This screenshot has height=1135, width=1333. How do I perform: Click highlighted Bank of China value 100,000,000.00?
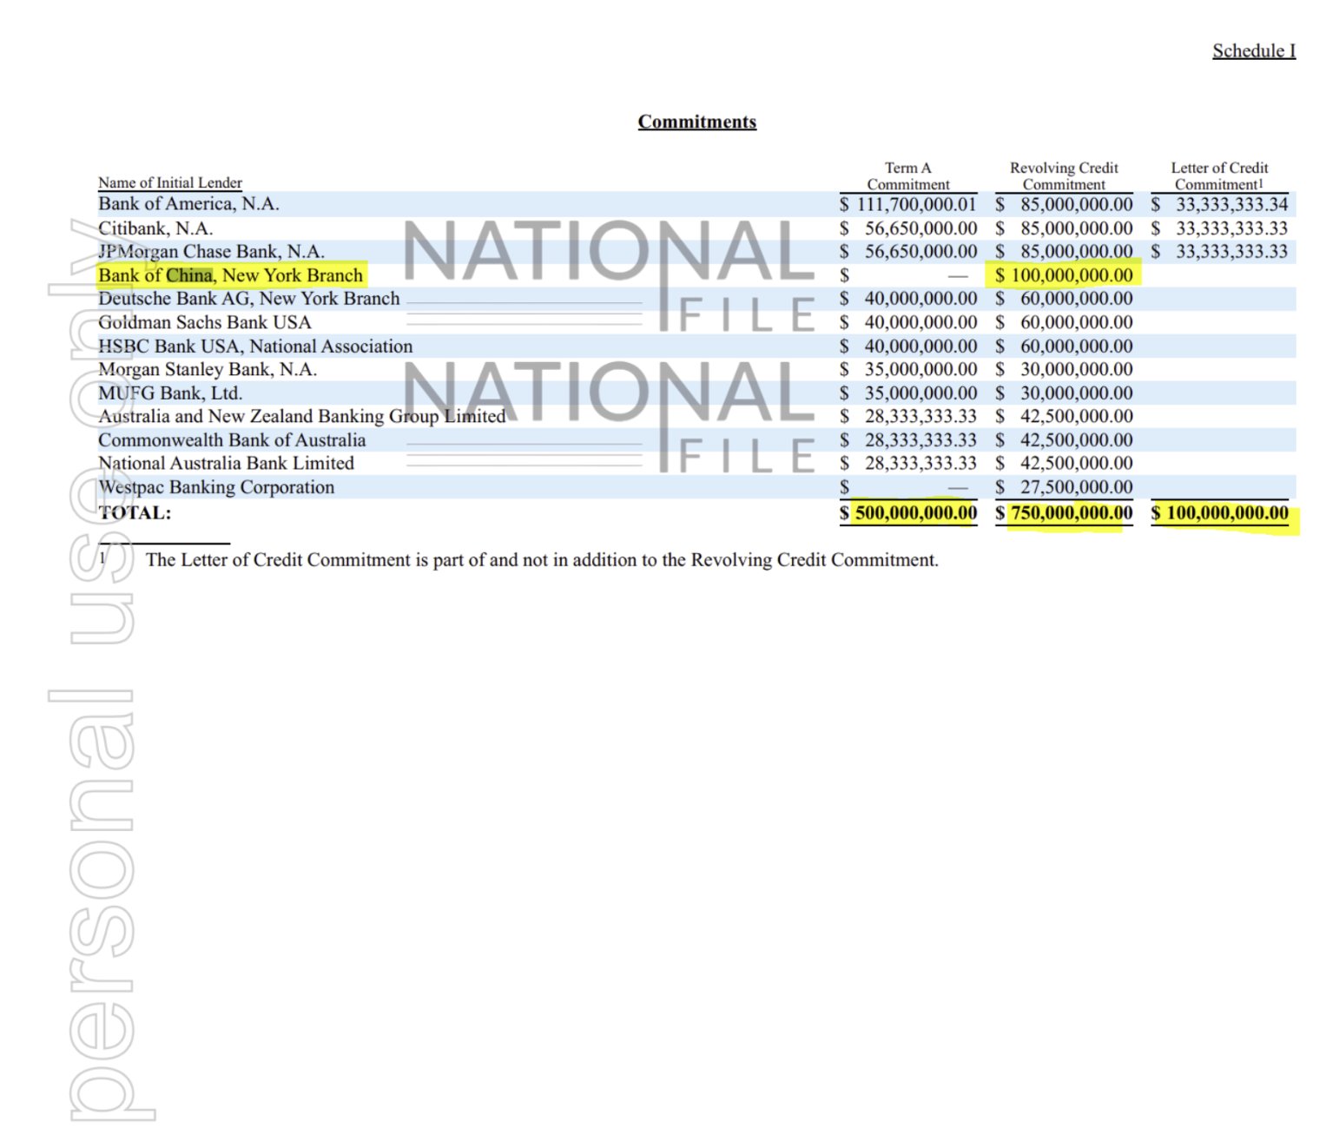1072,275
